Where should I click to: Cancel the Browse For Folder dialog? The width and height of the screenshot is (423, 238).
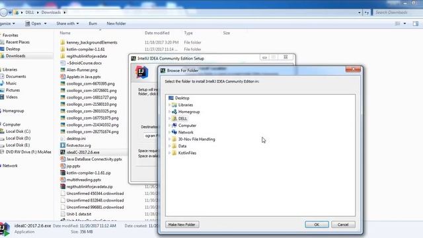coord(343,225)
